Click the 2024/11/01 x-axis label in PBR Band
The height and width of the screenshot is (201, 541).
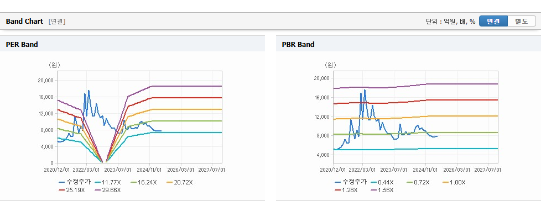click(x=425, y=170)
